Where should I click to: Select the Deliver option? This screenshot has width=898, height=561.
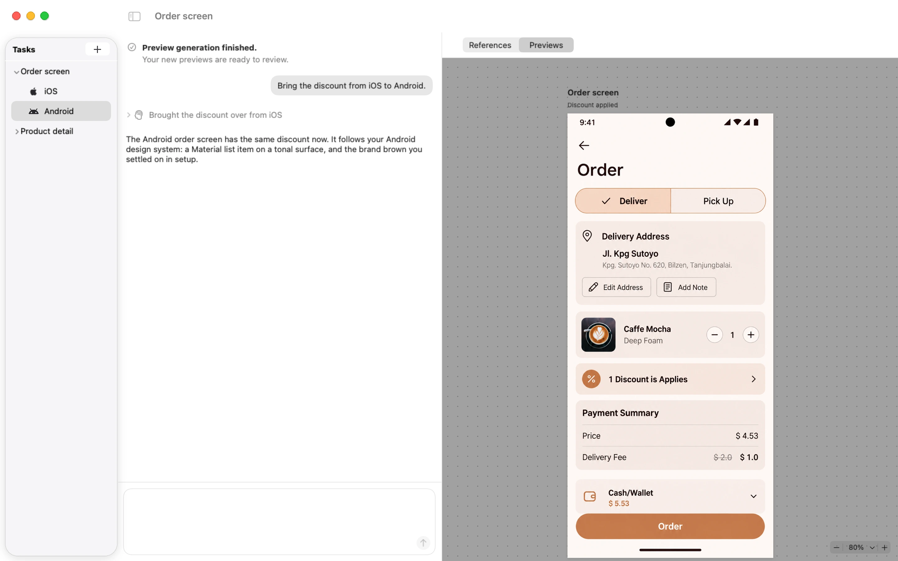click(x=623, y=201)
